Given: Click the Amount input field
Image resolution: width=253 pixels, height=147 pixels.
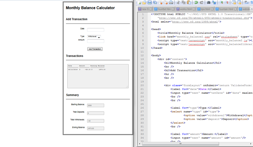Looking at the screenshot, I should 96,41.
